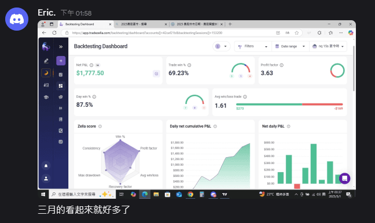Viewport: 375px width, 223px height.
Task: Click the info icon beside Avg win/loss trade
Action: (245, 96)
